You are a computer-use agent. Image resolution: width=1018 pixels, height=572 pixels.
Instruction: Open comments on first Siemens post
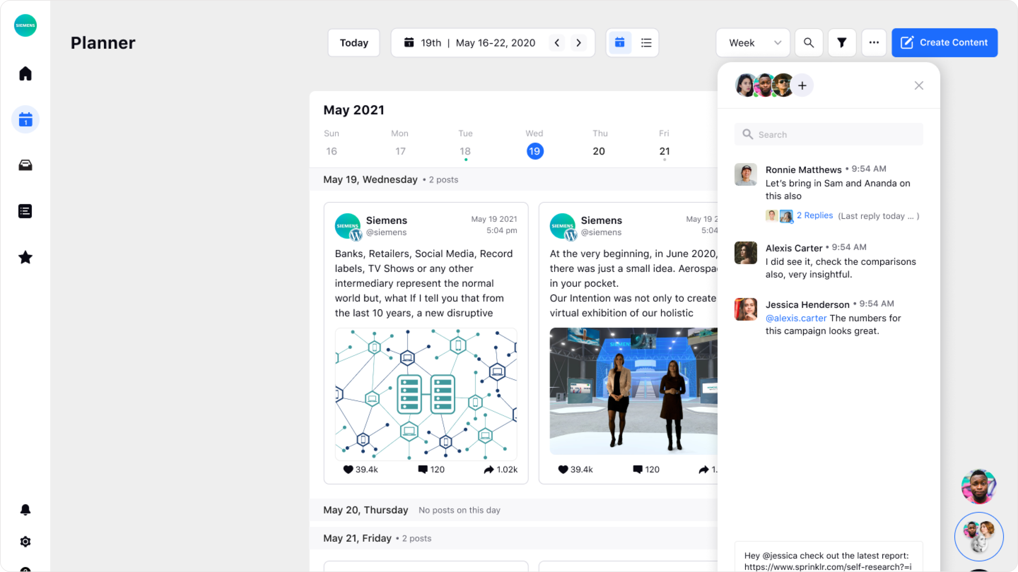point(431,469)
